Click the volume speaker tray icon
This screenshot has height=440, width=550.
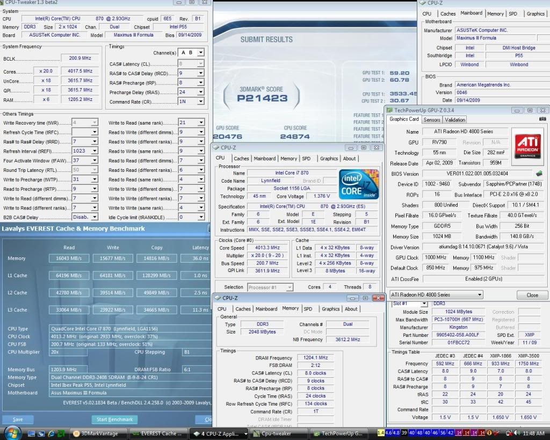[517, 434]
